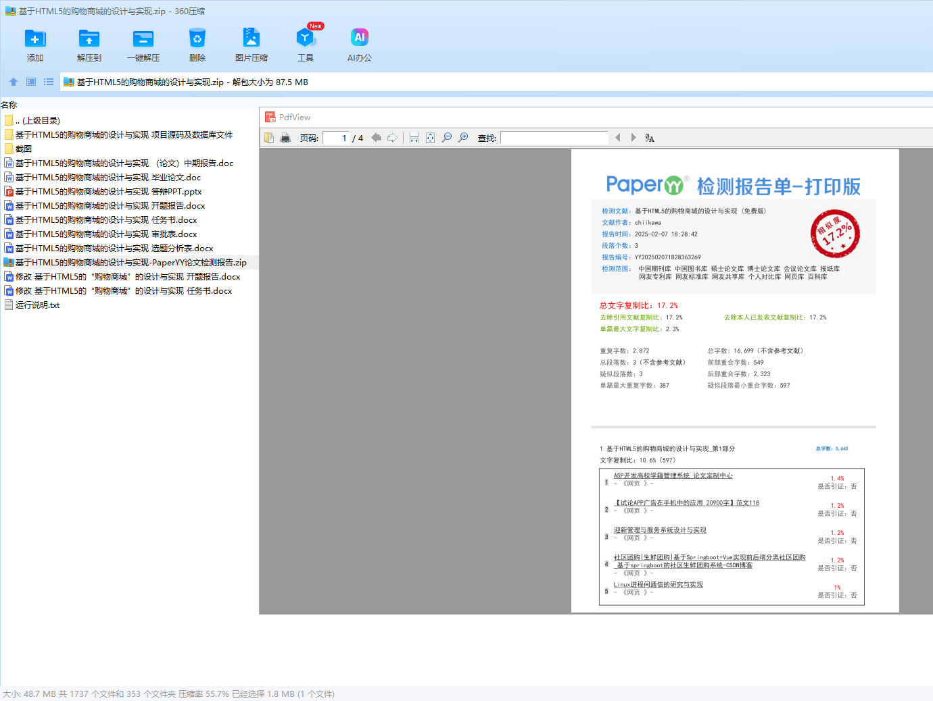
Task: Click the 查找 search text field
Action: coord(554,138)
